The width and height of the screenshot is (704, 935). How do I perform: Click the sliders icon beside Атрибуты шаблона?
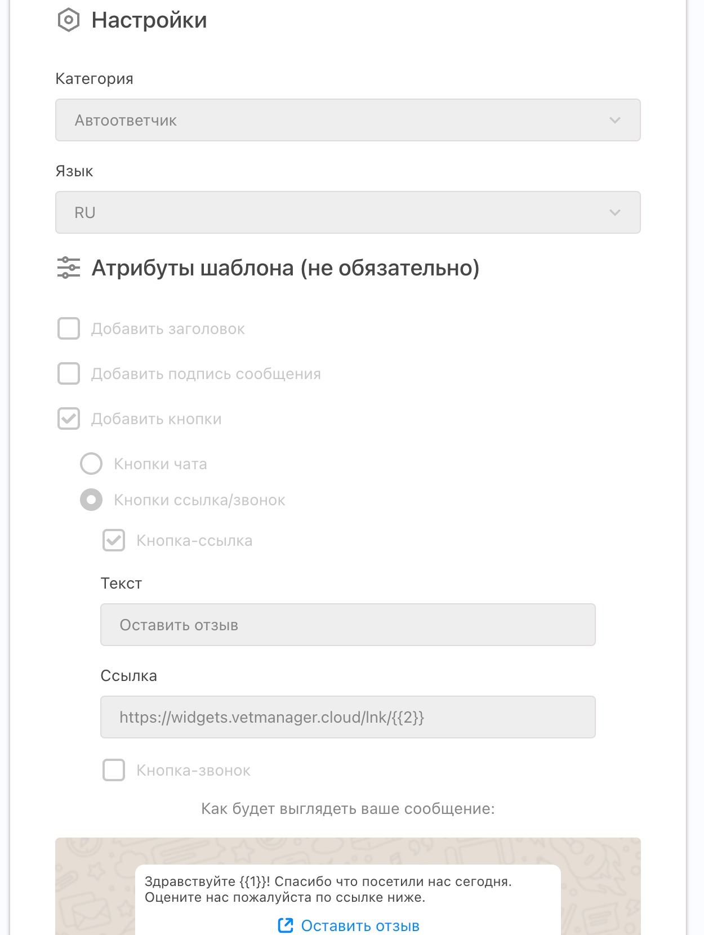(x=68, y=268)
